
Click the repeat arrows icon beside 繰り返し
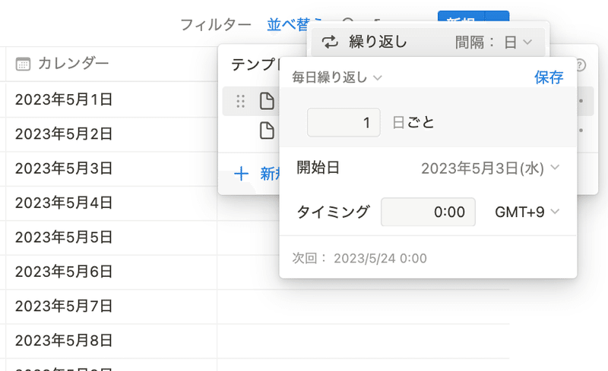[x=330, y=42]
